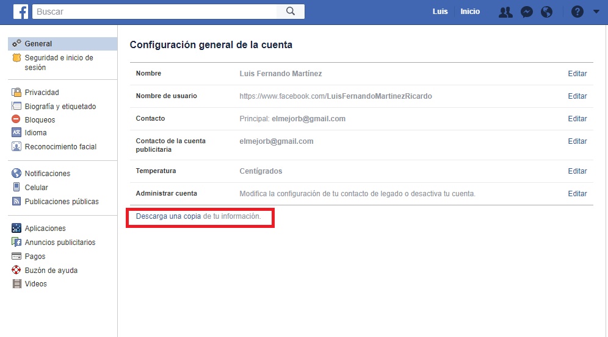Viewport: 608px width, 337px height.
Task: Edit the Nombre field
Action: pos(577,74)
